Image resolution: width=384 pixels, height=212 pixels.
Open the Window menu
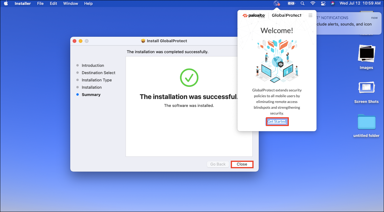coord(71,3)
